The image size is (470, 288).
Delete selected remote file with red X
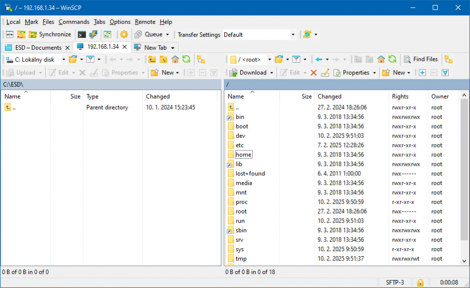tap(313, 73)
